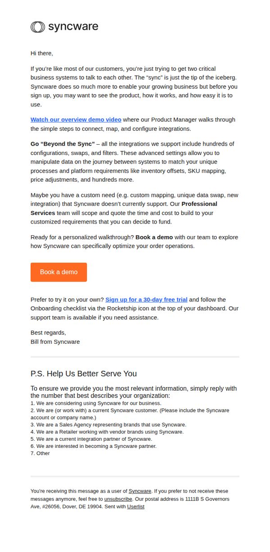Follow the 'Sign up for a 30-day free trial' link

pyautogui.click(x=146, y=299)
